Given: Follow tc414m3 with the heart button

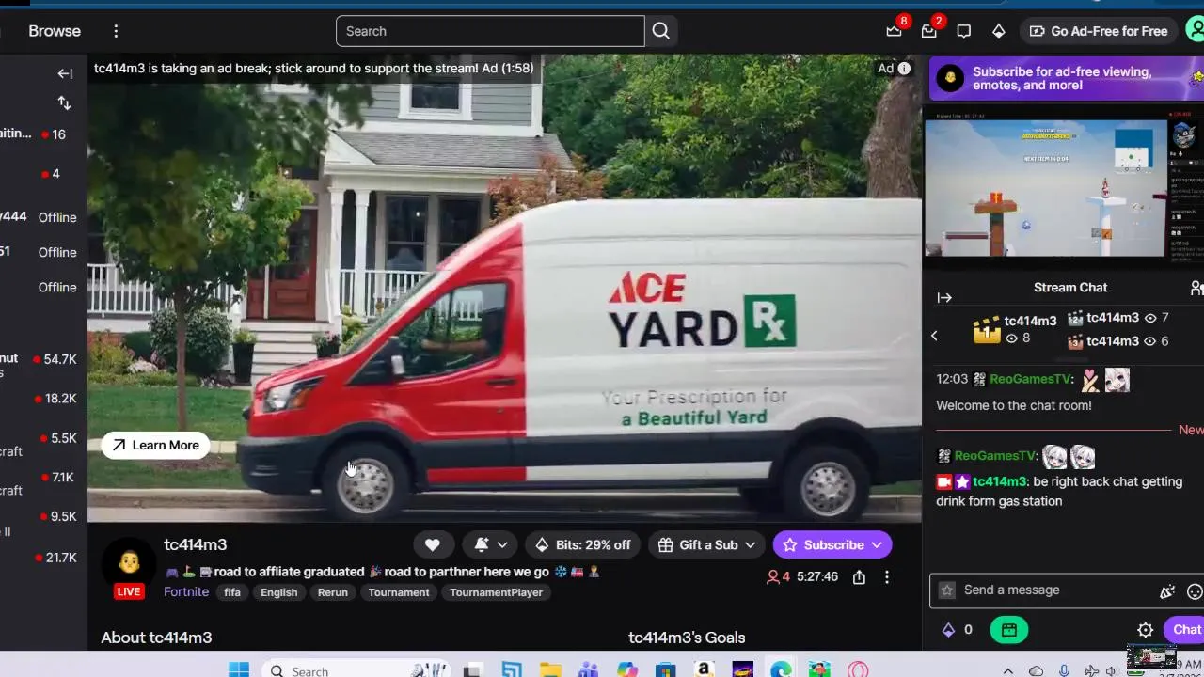Looking at the screenshot, I should [x=432, y=544].
